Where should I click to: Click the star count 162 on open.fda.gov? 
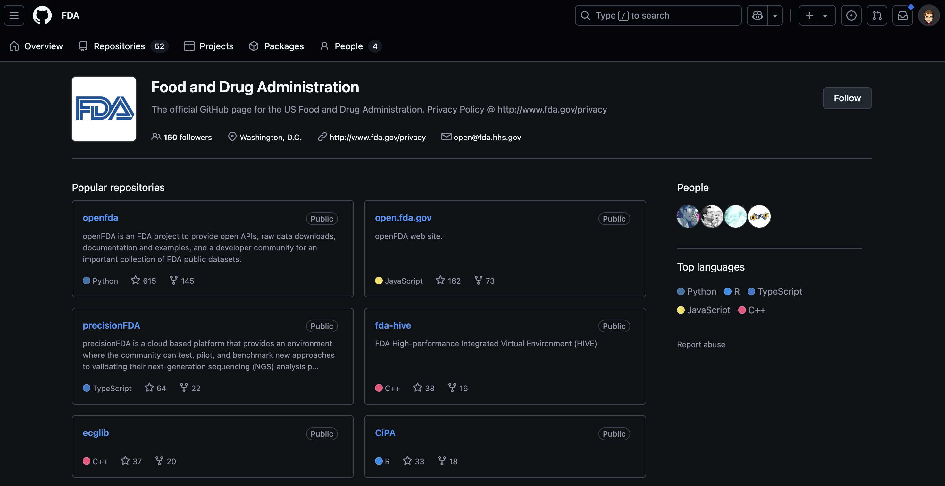pyautogui.click(x=448, y=281)
